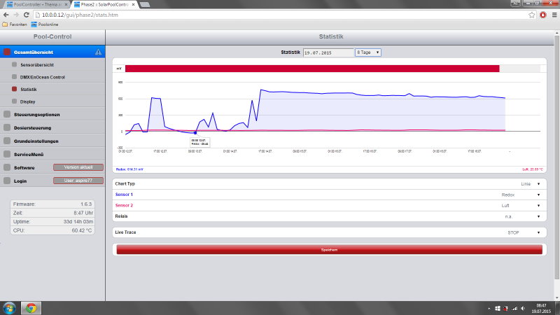Open DMX/EnOcean Control page
The height and width of the screenshot is (315, 560).
pyautogui.click(x=43, y=77)
